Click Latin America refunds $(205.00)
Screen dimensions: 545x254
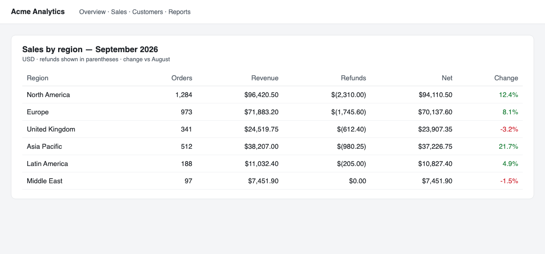352,164
